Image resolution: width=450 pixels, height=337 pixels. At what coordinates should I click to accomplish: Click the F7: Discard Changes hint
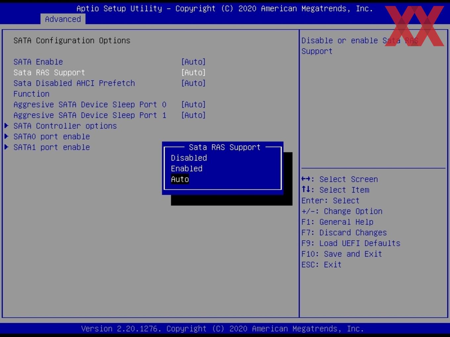tap(344, 233)
